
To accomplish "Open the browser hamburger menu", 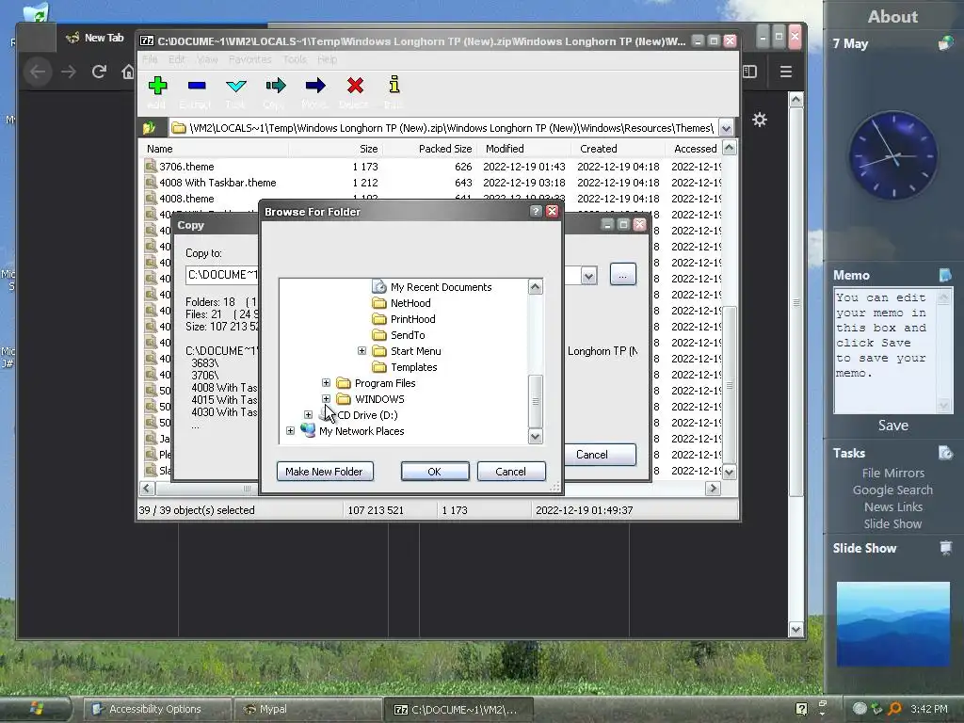I will click(x=786, y=72).
